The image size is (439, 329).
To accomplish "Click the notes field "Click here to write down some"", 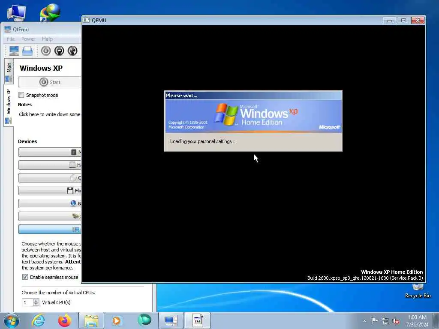I will click(50, 114).
